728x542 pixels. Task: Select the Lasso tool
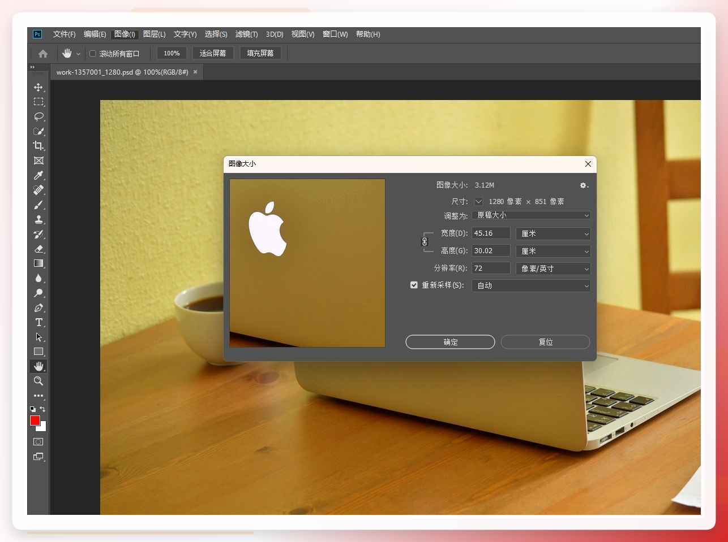coord(38,116)
